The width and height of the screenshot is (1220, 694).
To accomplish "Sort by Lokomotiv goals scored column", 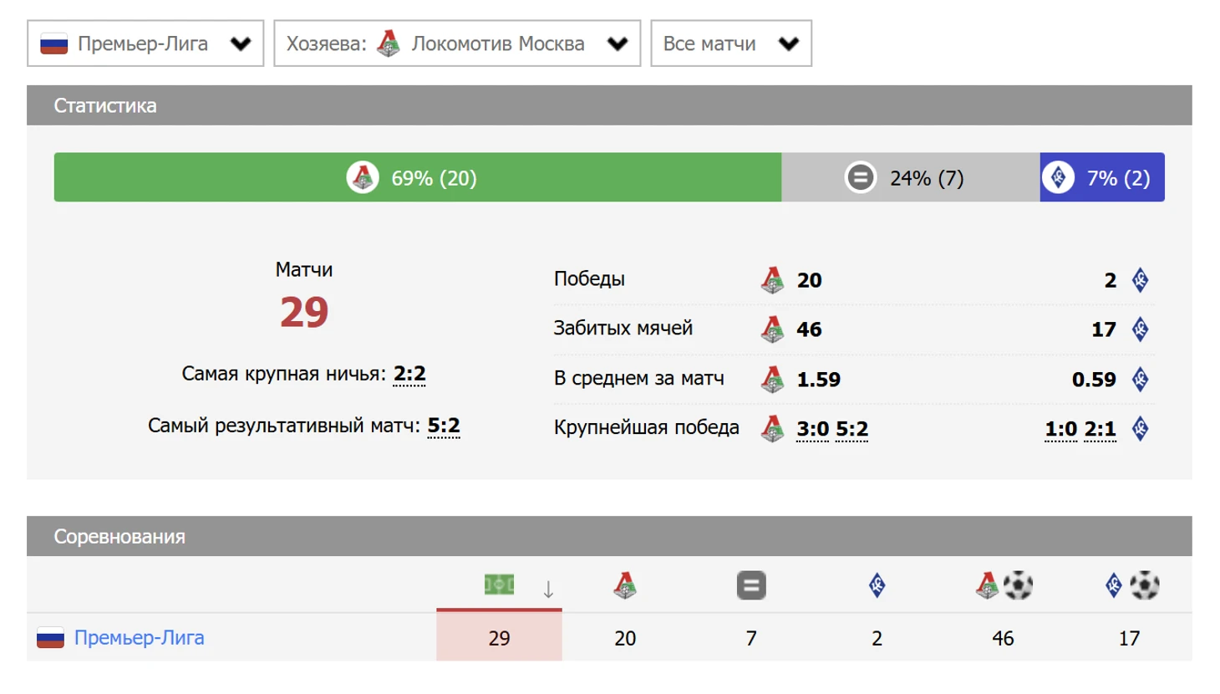I will (1004, 585).
